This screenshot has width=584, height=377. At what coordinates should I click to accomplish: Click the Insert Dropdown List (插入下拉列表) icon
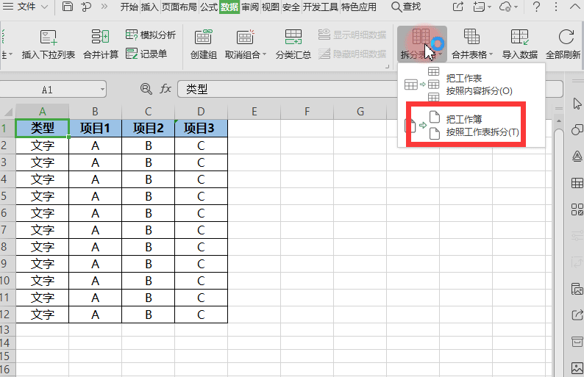pos(49,37)
